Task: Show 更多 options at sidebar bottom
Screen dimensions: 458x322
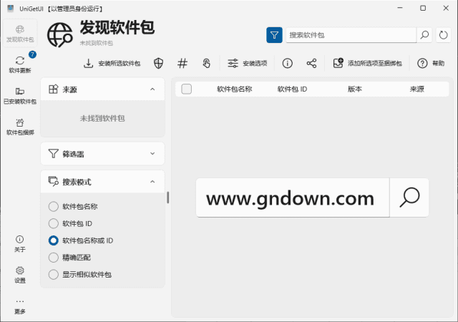Action: coord(20,306)
